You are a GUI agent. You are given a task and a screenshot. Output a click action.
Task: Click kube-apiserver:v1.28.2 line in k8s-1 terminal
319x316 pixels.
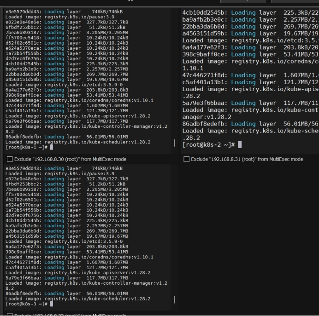(78, 116)
